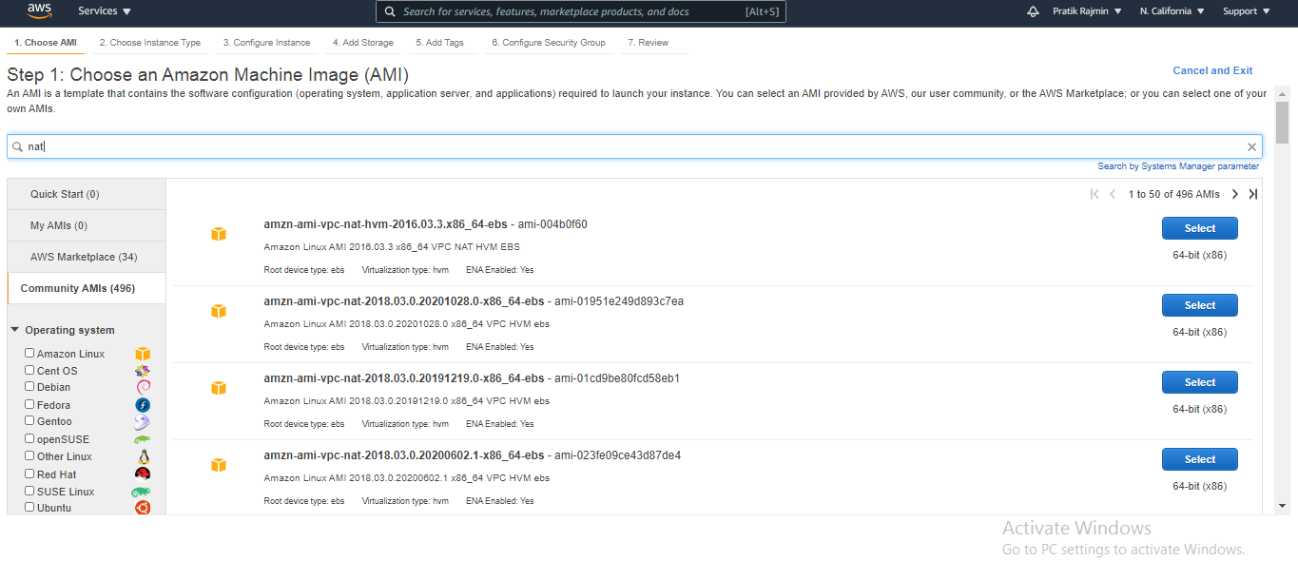1298x561 pixels.
Task: Open step 7 Review
Action: (649, 43)
